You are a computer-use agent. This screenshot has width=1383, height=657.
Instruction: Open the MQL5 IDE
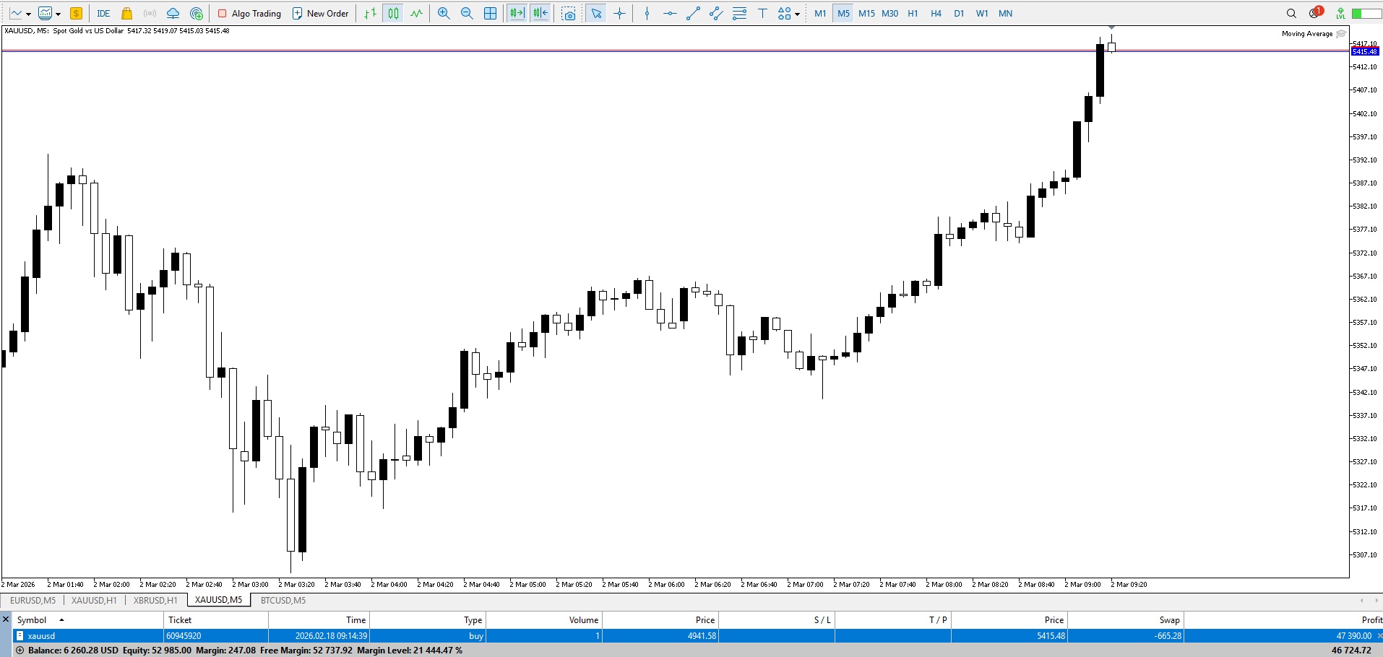pos(104,13)
